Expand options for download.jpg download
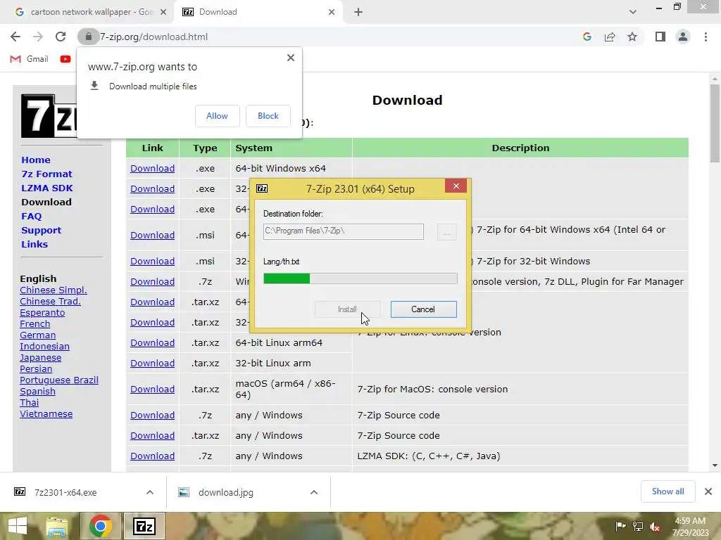Viewport: 721px width, 540px height. [x=314, y=492]
